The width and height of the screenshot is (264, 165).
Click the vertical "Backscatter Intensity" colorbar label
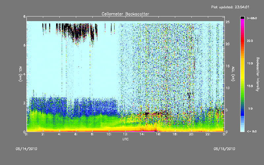(258, 74)
